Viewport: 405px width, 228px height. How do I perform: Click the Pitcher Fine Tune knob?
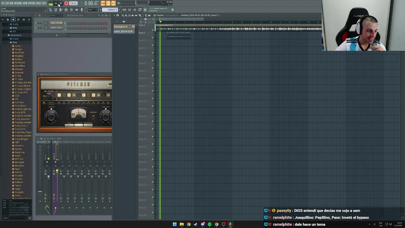pos(105,117)
